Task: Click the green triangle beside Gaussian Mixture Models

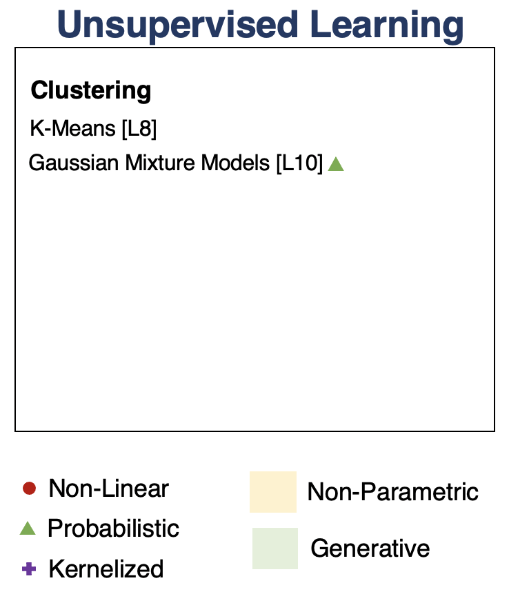Action: click(336, 164)
